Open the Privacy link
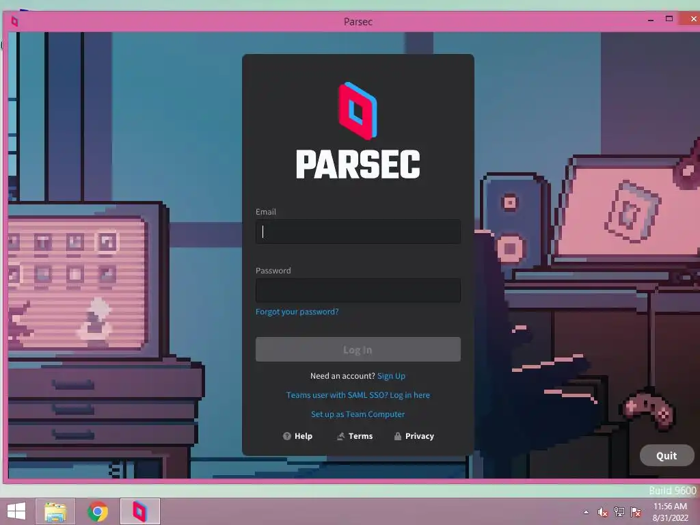Image resolution: width=700 pixels, height=525 pixels. click(x=414, y=436)
